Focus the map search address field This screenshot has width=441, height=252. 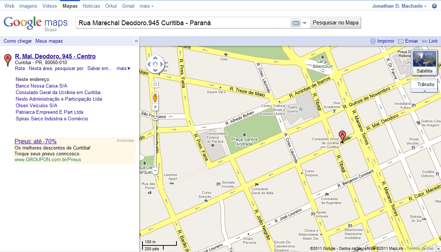[184, 23]
